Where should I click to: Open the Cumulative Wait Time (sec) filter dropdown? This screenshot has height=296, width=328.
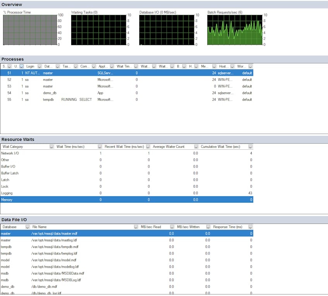point(251,147)
